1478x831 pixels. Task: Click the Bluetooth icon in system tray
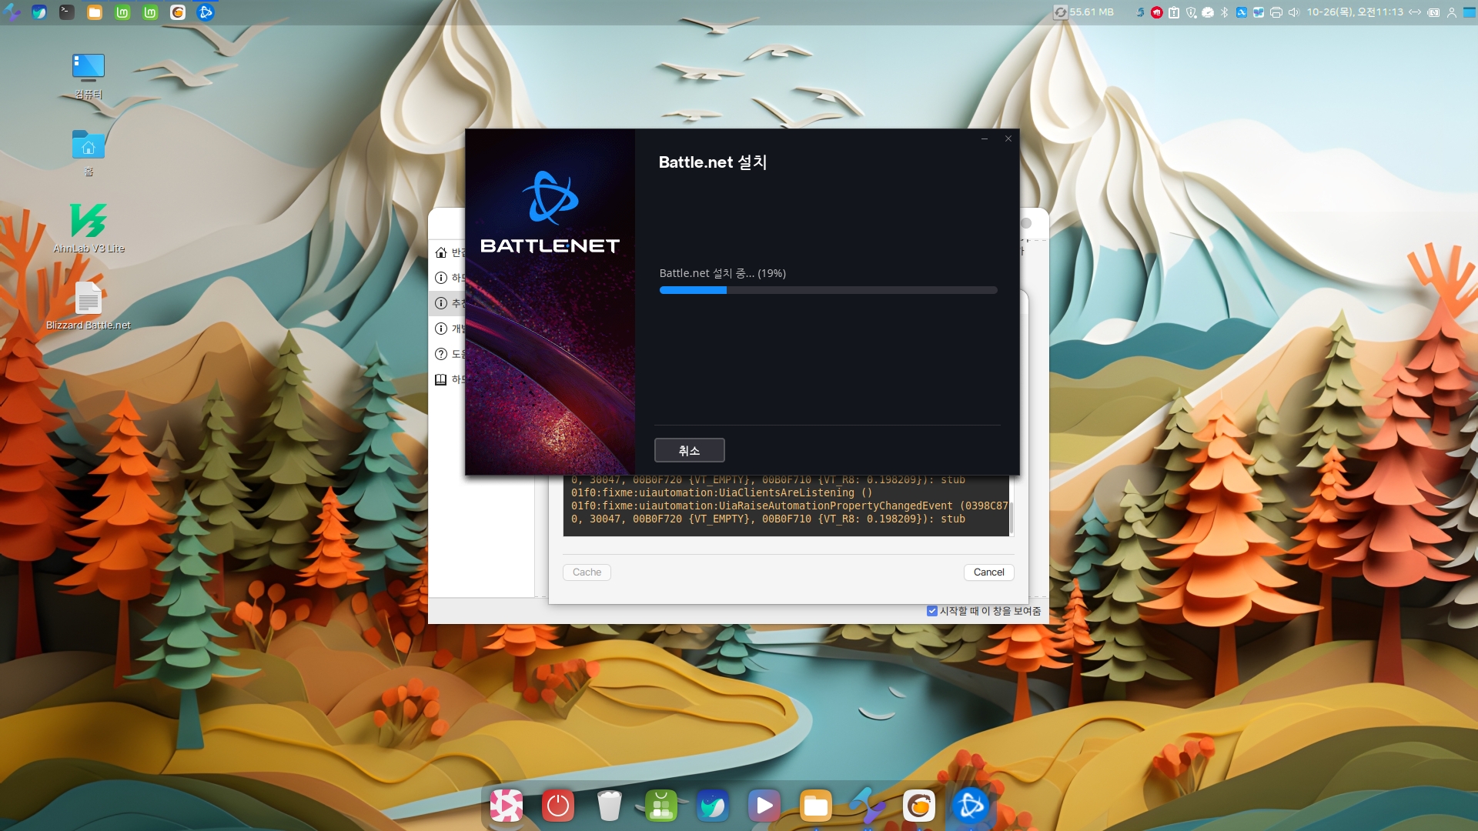(x=1224, y=12)
